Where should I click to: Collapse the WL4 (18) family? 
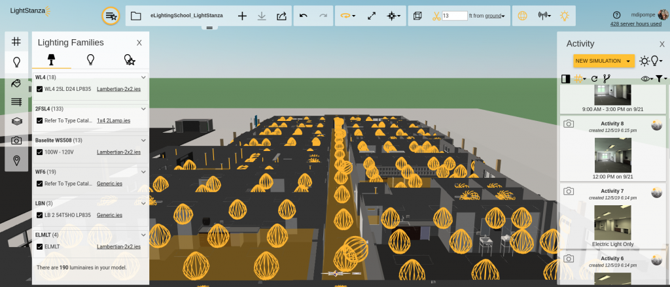[x=143, y=77]
